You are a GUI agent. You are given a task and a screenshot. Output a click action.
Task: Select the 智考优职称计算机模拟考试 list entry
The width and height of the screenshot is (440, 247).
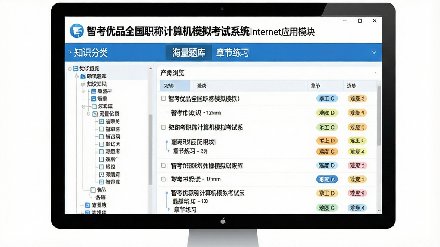point(208,193)
